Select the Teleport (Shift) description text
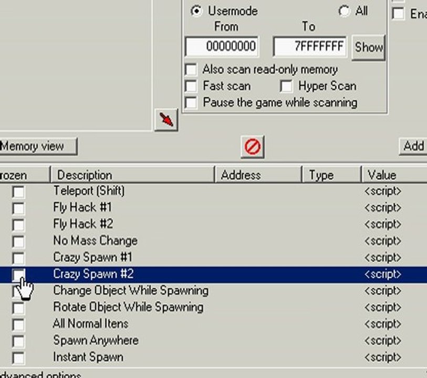The image size is (427, 378). point(89,191)
